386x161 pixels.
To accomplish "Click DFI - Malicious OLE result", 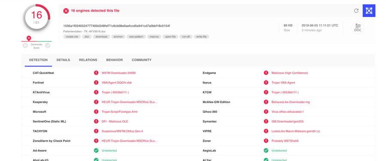I will [115, 121].
